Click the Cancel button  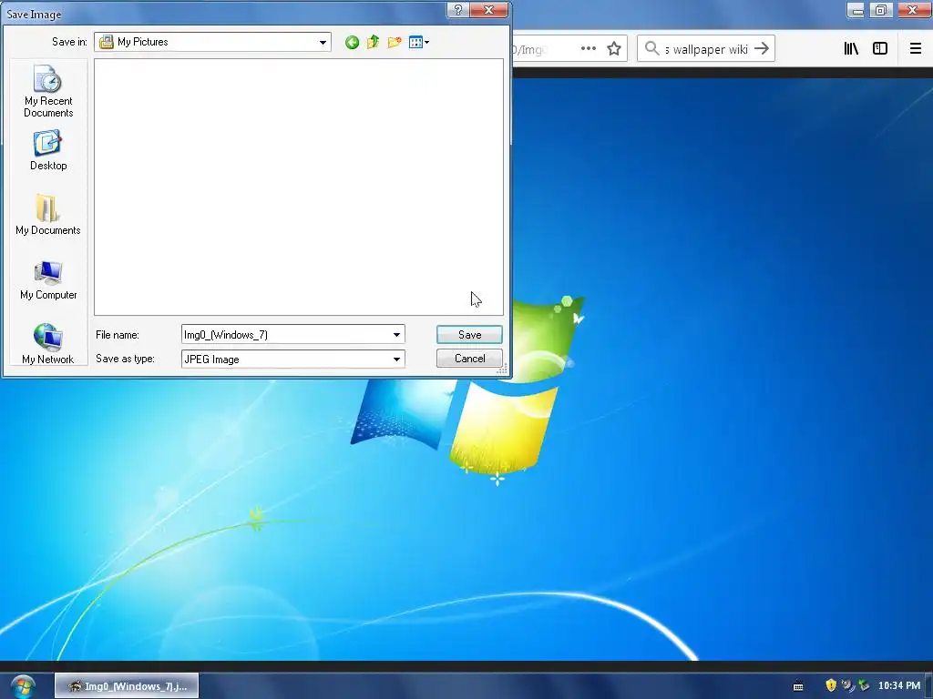pyautogui.click(x=469, y=359)
